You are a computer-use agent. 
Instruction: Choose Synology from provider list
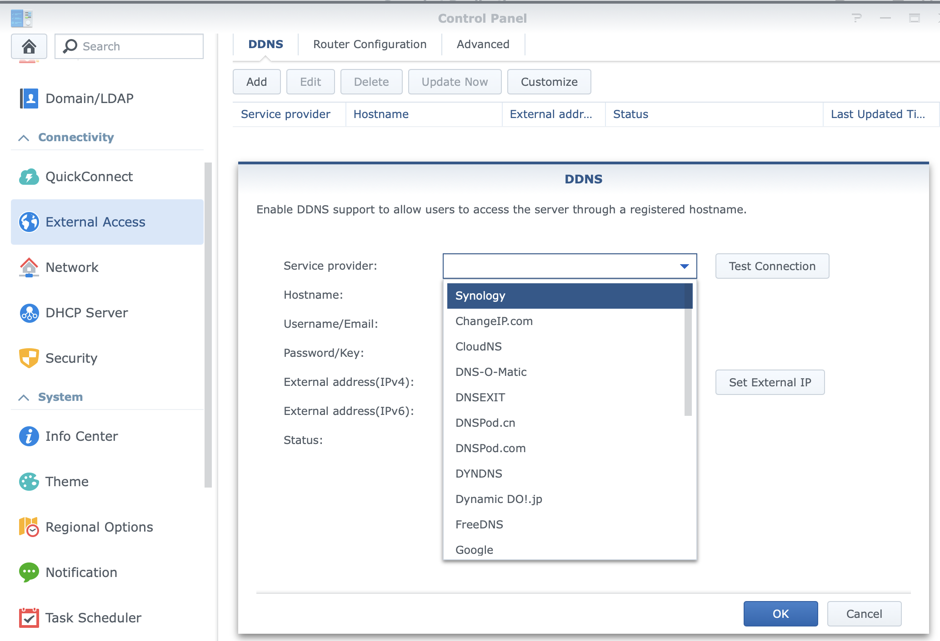tap(566, 296)
